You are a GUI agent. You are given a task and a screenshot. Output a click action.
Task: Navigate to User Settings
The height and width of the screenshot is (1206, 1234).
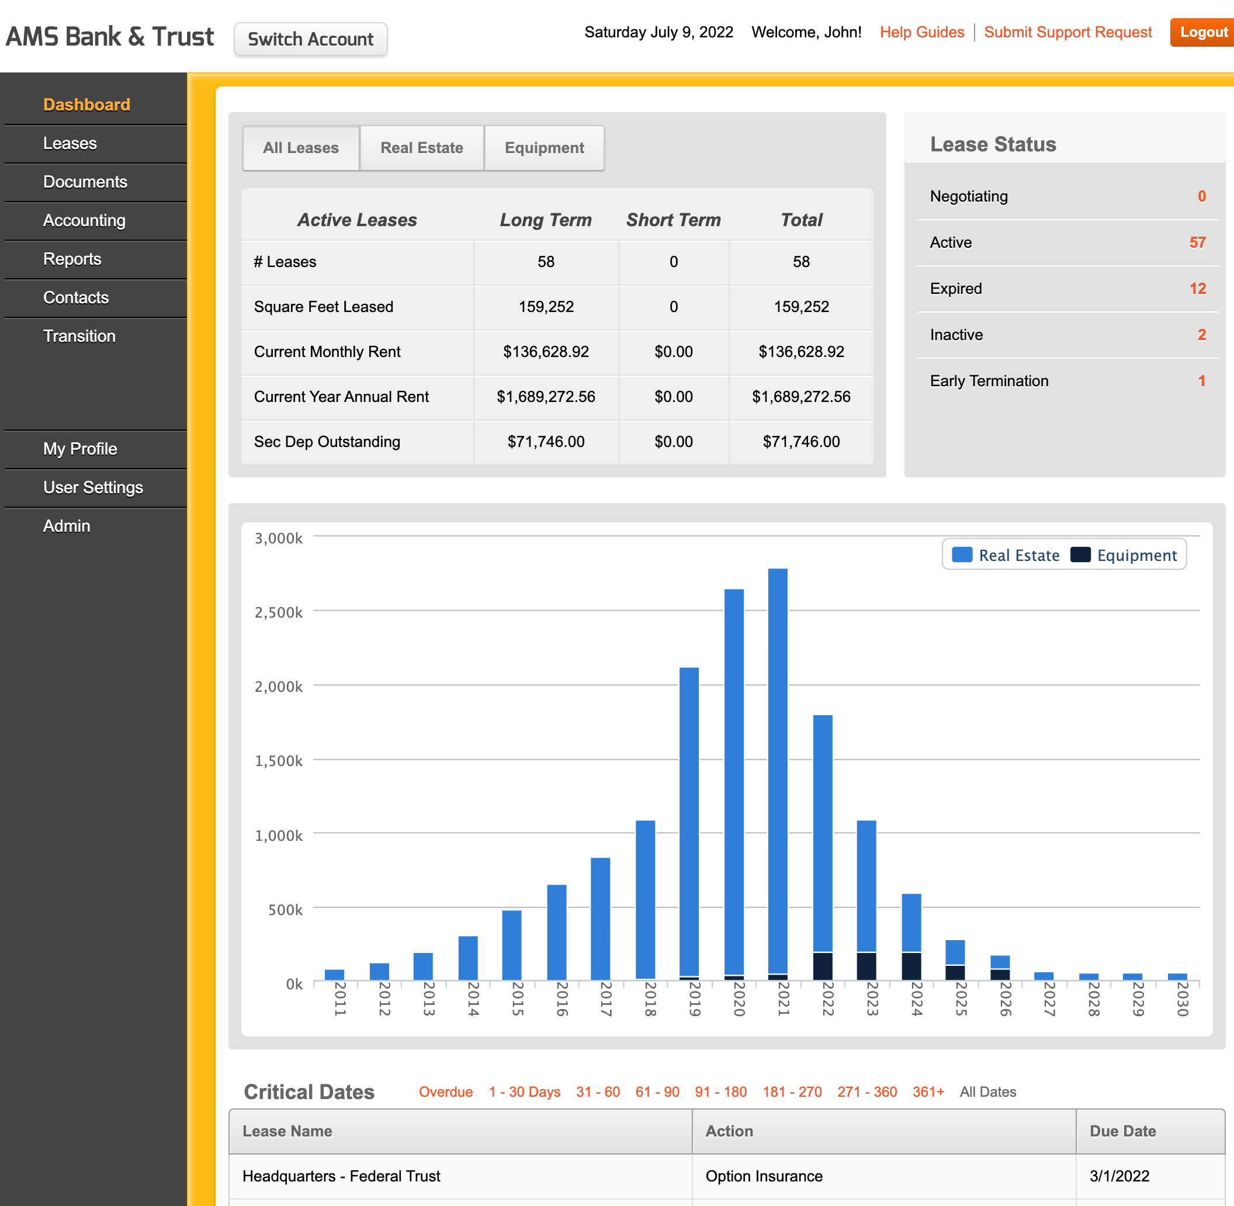[x=92, y=487]
